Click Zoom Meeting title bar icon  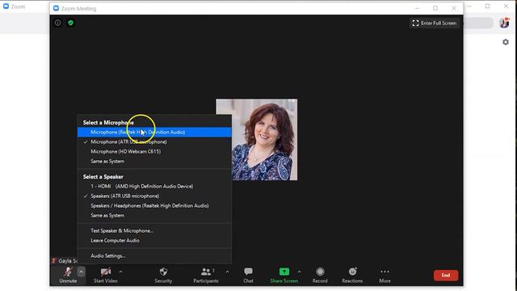point(56,8)
